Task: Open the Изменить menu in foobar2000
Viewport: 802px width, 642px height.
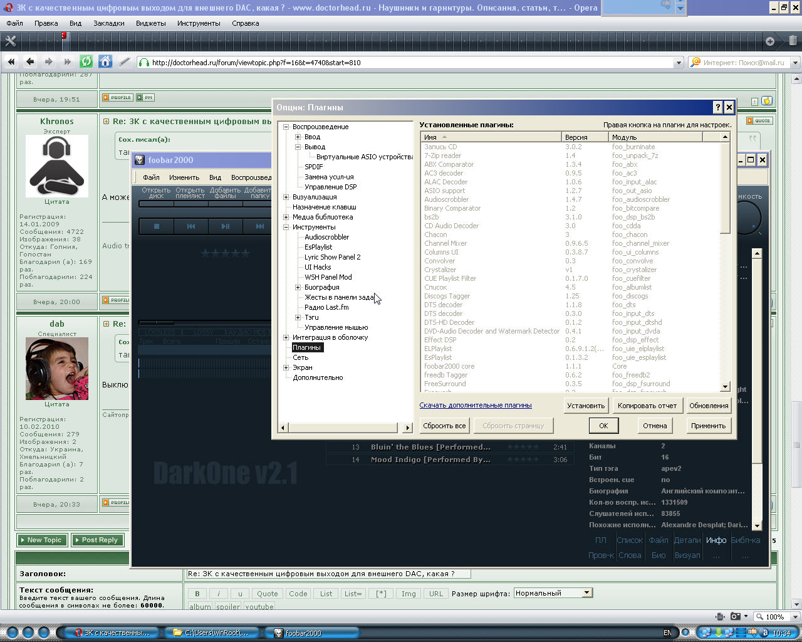Action: 184,177
